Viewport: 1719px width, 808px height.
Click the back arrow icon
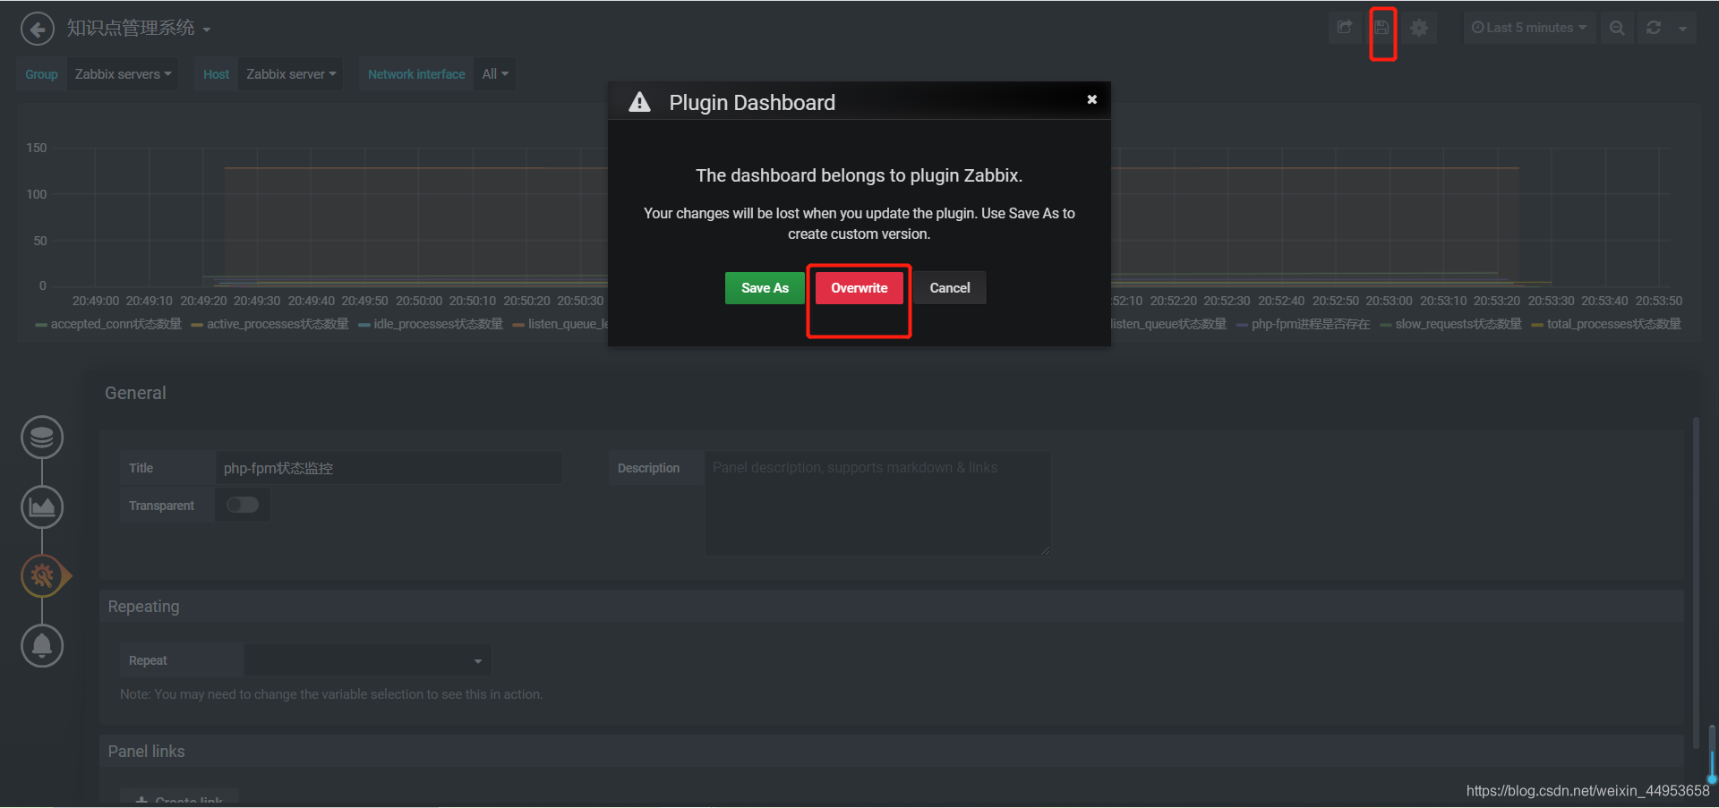click(x=37, y=29)
